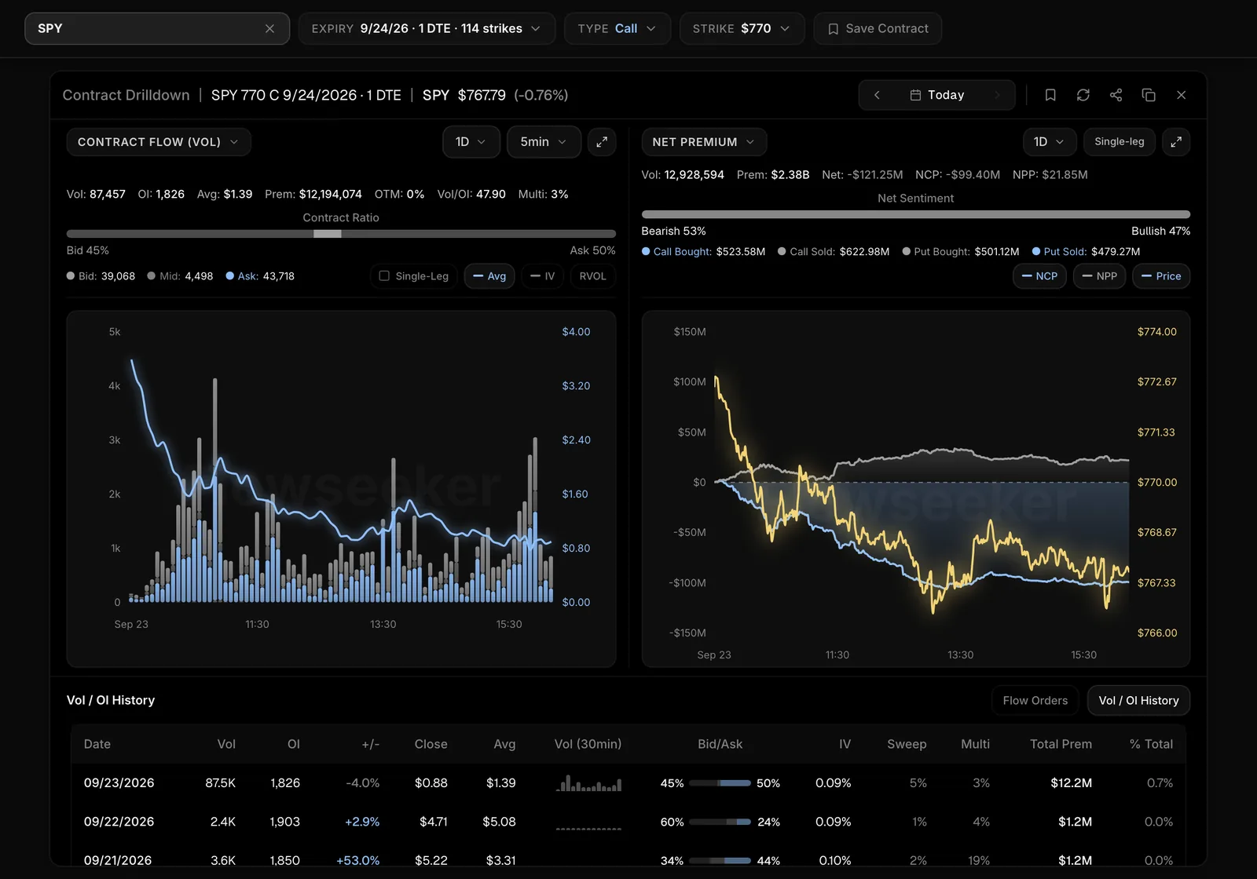Toggle the NPP line

[x=1099, y=276]
